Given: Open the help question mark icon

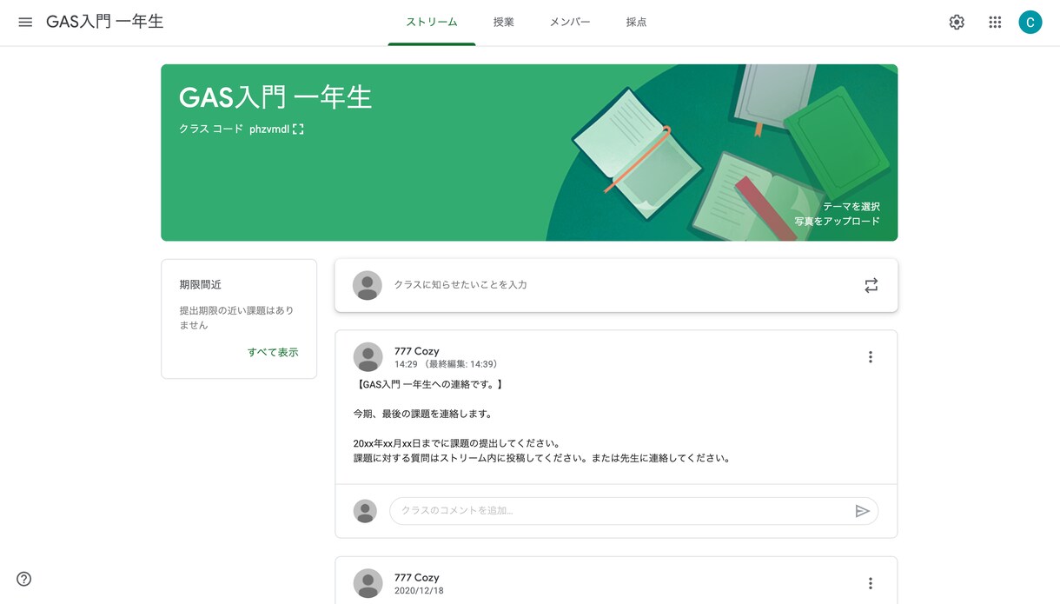Looking at the screenshot, I should (x=24, y=579).
